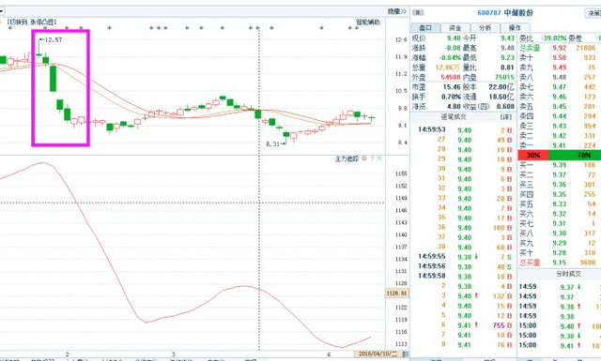Screen dimensions: 601x361
Task: Click the 8.31 low price marker
Action: [275, 144]
